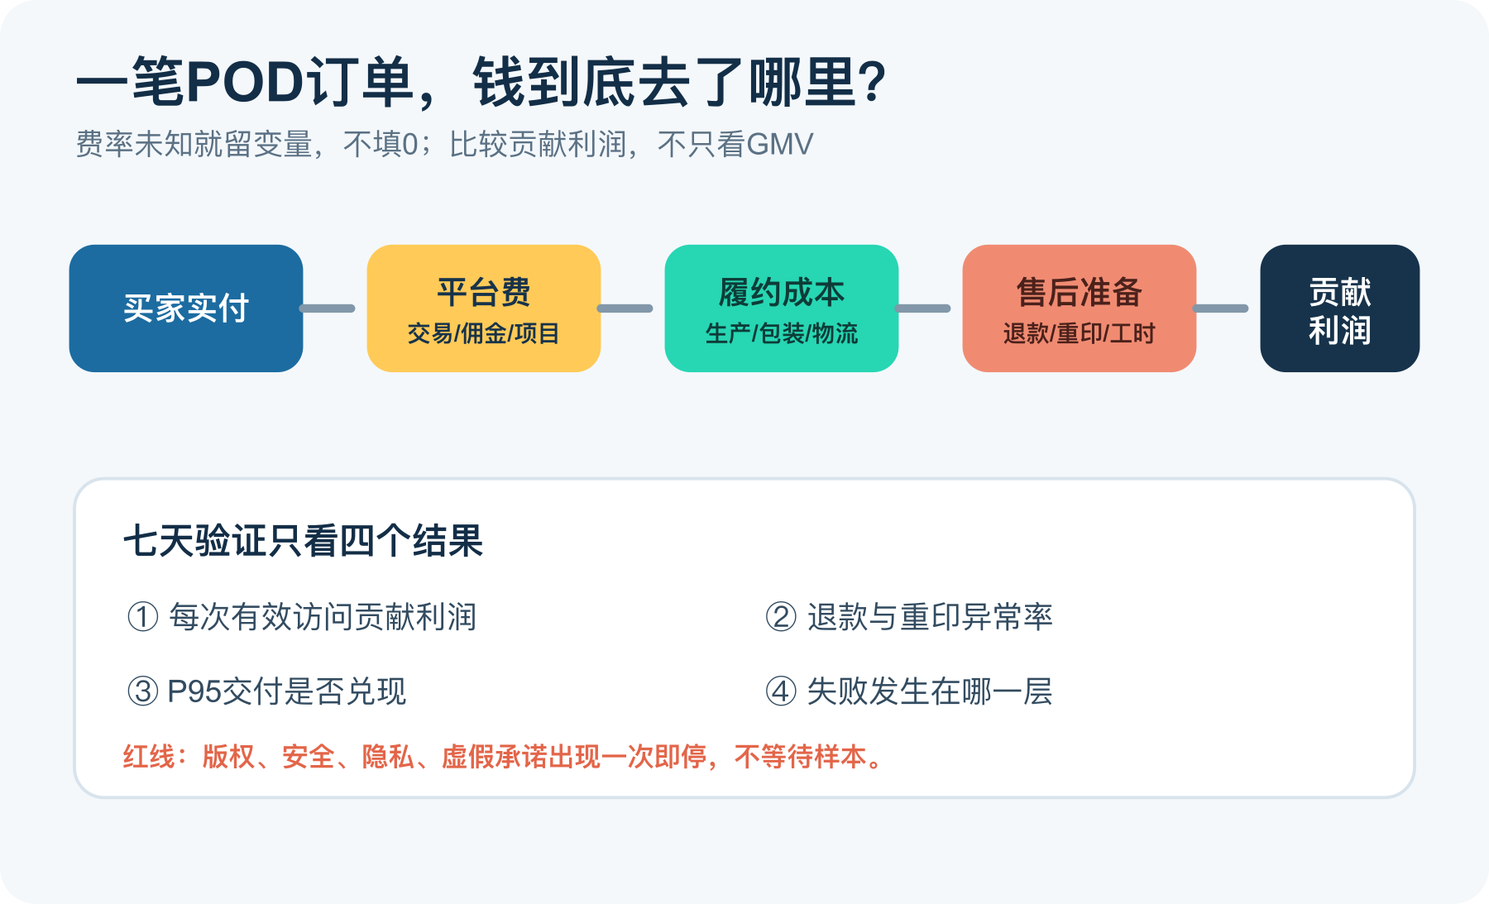Screen dimensions: 1489x904
Task: Click the dark 贡献利润 box
Action: click(x=1340, y=308)
